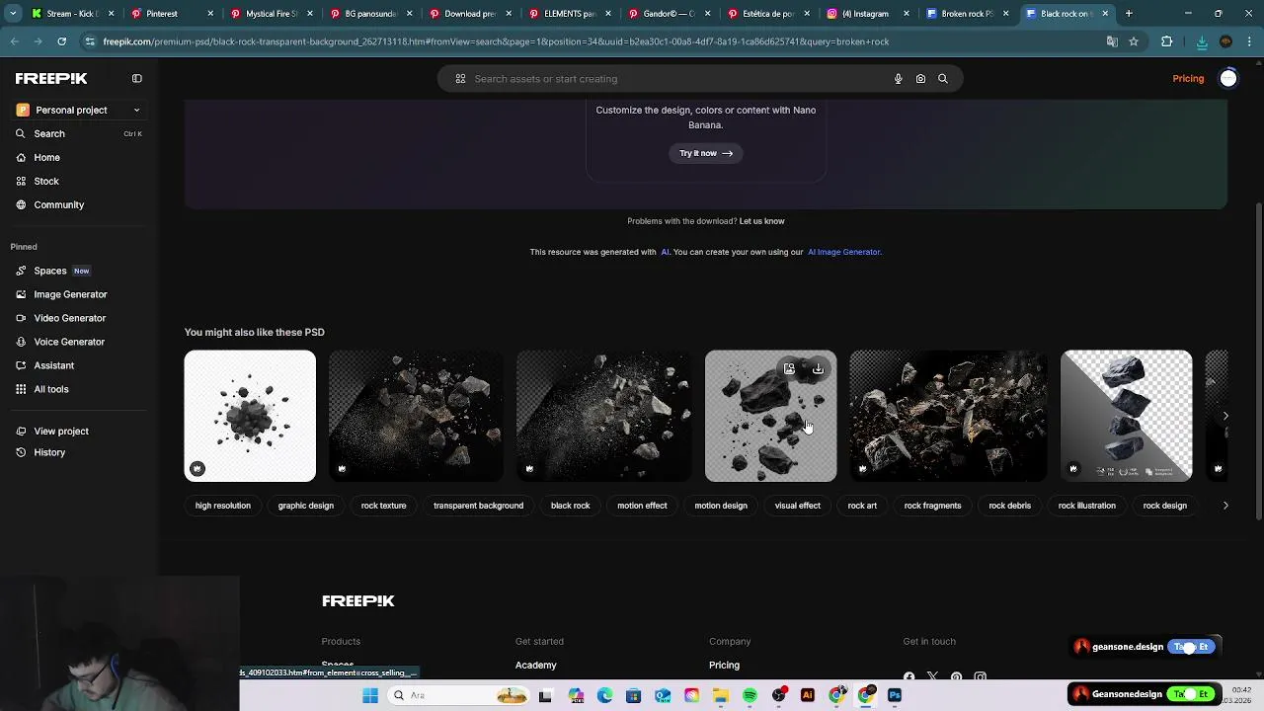Open the white-background rock explosion thumbnail
1264x711 pixels.
click(250, 416)
